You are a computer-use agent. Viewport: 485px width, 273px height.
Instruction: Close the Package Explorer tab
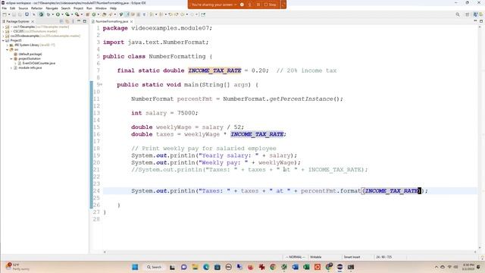[33, 22]
